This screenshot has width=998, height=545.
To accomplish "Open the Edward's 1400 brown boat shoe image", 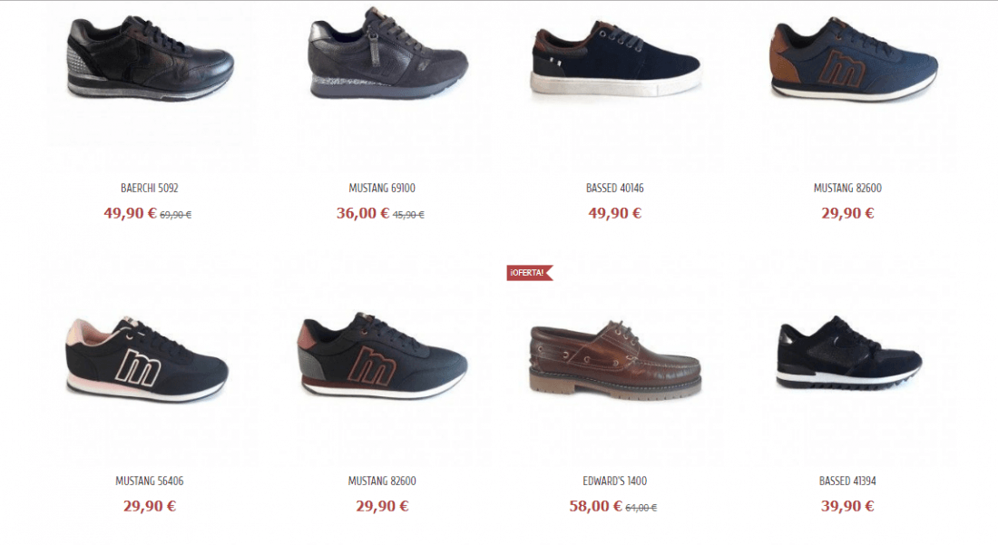I will [x=615, y=359].
